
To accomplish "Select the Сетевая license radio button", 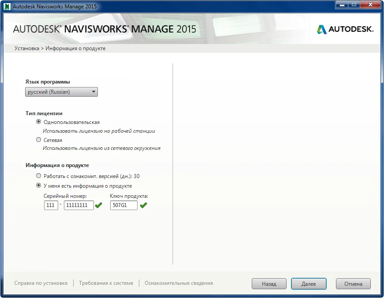I will [x=39, y=140].
